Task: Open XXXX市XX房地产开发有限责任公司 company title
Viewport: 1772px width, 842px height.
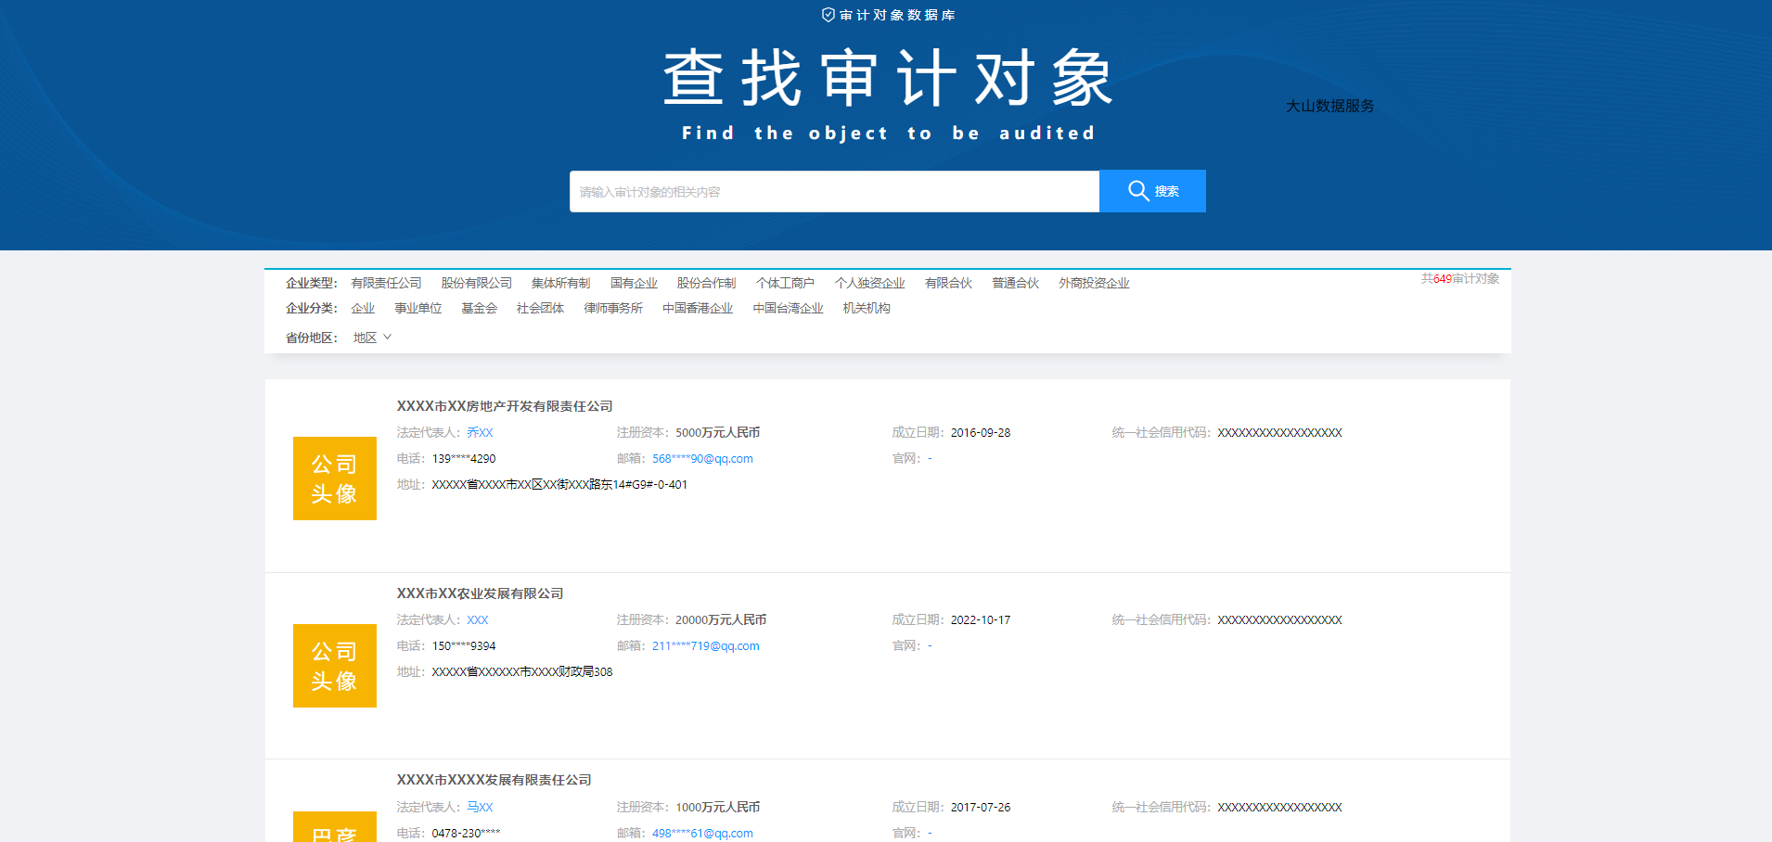Action: [x=505, y=406]
